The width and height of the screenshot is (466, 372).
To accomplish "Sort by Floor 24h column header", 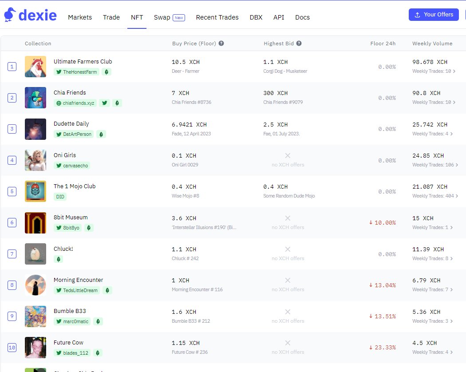I will [x=383, y=44].
